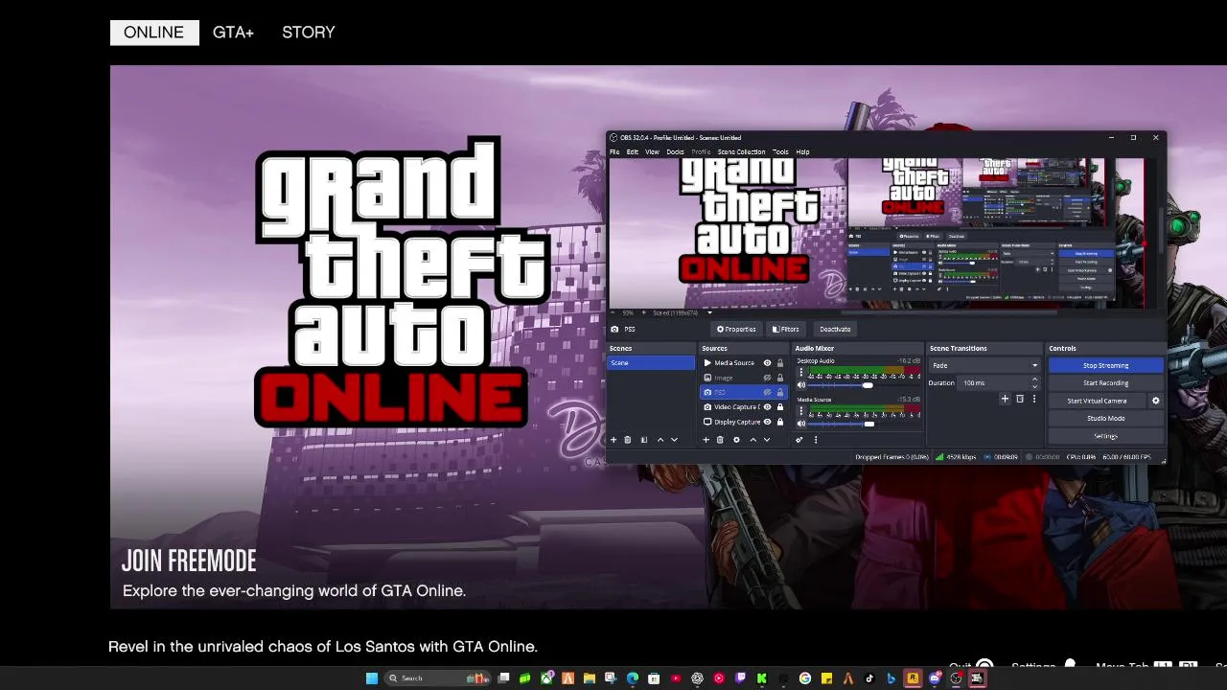Hide the Video Capture Device source

point(767,407)
